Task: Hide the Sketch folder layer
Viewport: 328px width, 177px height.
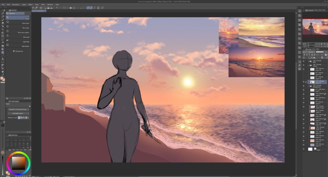Action: click(304, 65)
